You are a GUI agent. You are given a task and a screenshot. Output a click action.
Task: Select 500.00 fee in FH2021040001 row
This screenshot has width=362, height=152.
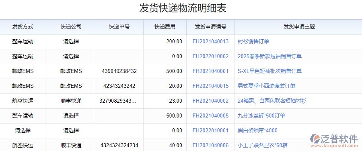174,71
